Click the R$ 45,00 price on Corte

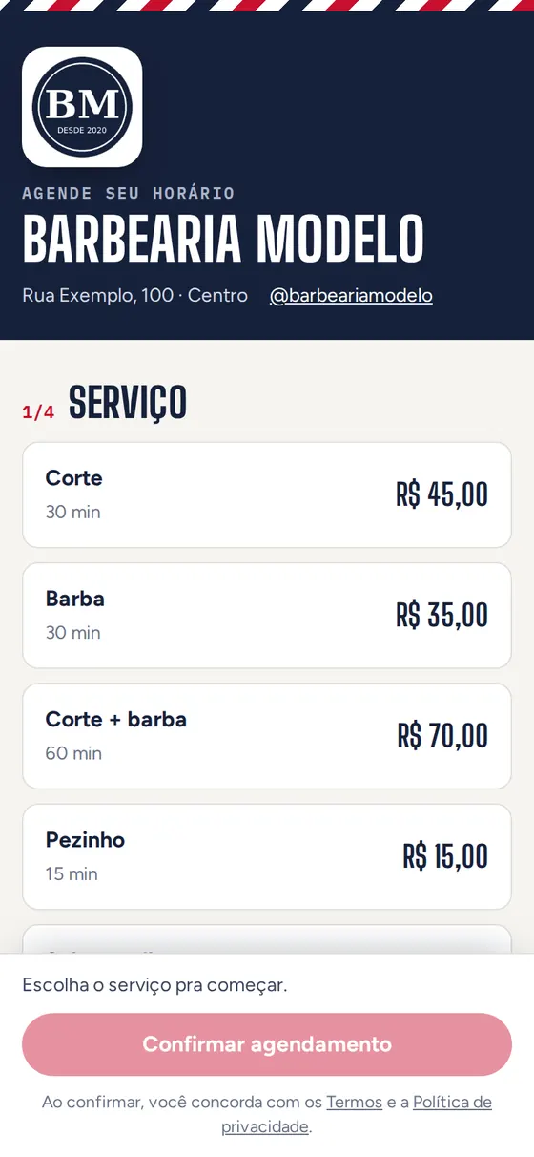(x=442, y=494)
